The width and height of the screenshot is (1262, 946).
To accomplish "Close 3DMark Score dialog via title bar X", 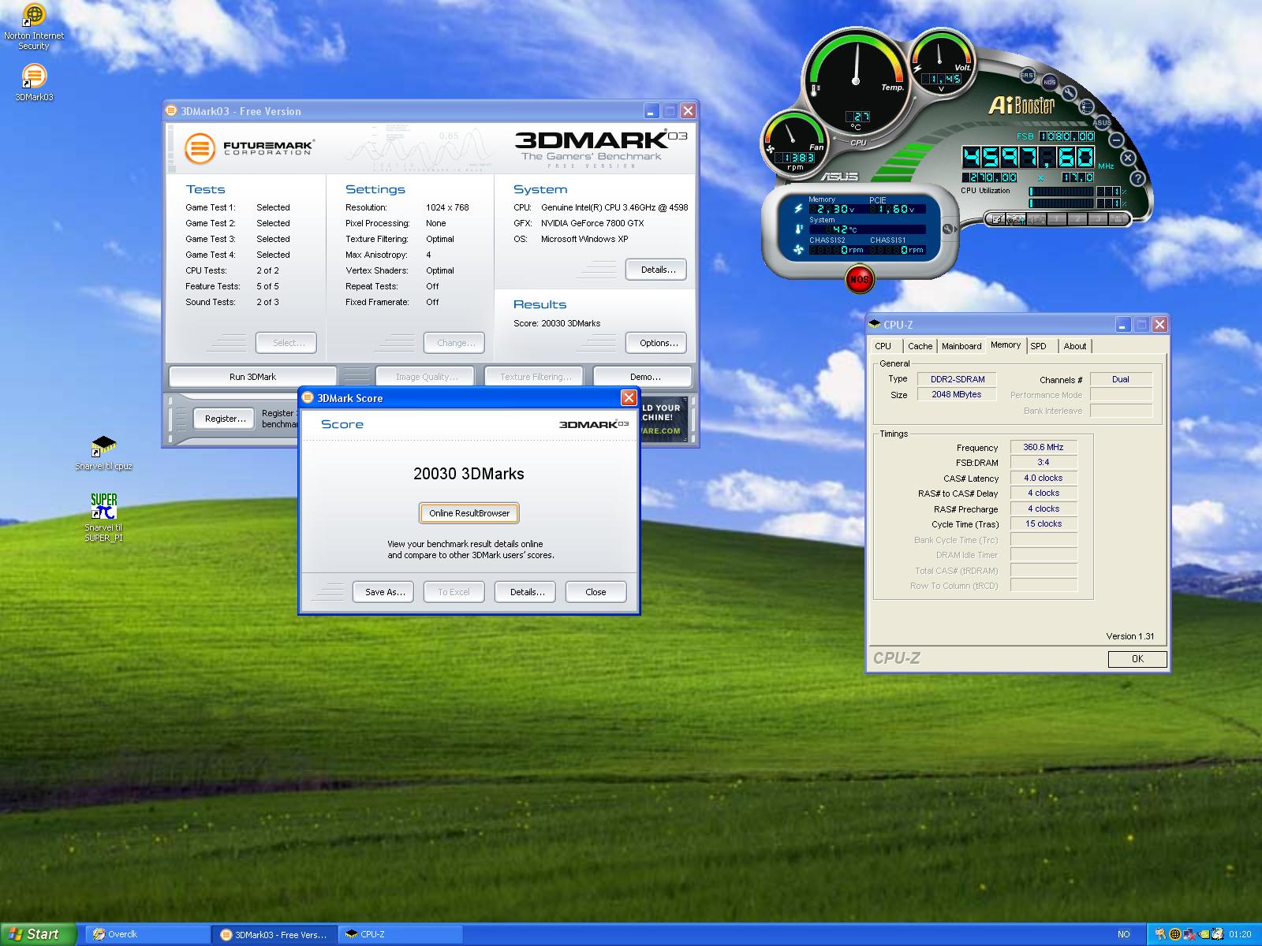I will (629, 398).
